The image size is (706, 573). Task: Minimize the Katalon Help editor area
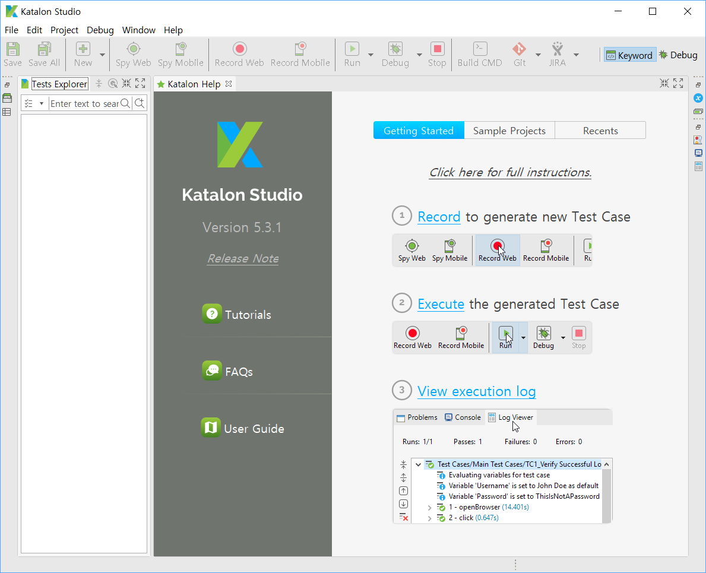664,83
